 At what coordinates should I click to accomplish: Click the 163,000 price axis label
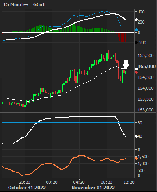point(146,110)
